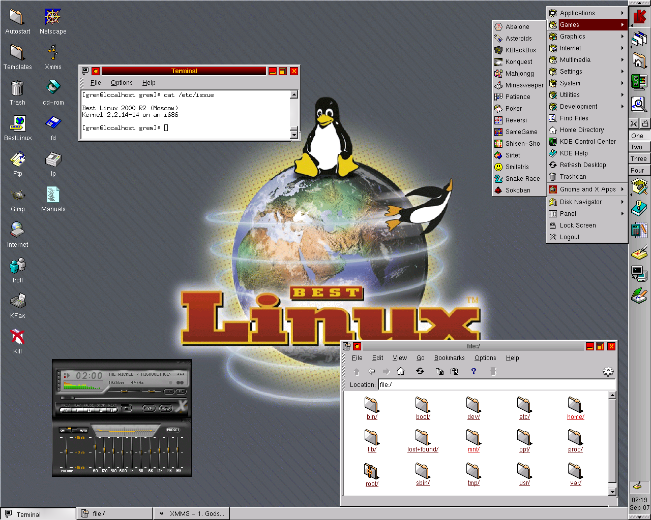
Task: Click the Reload icon in file manager
Action: coord(420,371)
